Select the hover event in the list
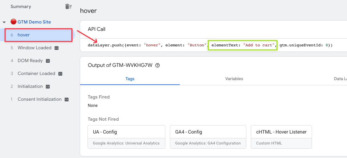The height and width of the screenshot is (158, 347). tap(37, 35)
